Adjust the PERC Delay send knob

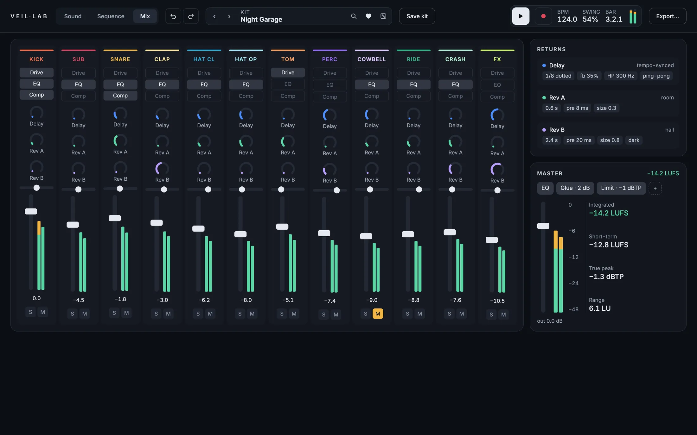(x=329, y=115)
